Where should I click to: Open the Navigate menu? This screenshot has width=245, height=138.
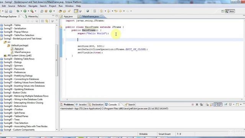point(33,6)
